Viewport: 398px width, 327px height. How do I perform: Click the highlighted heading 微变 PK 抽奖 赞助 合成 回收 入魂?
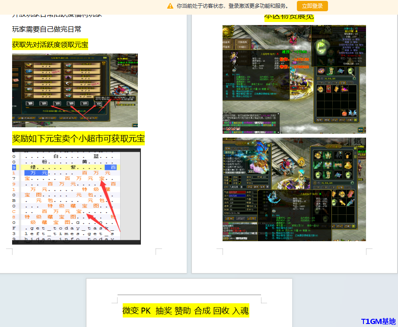[185, 311]
